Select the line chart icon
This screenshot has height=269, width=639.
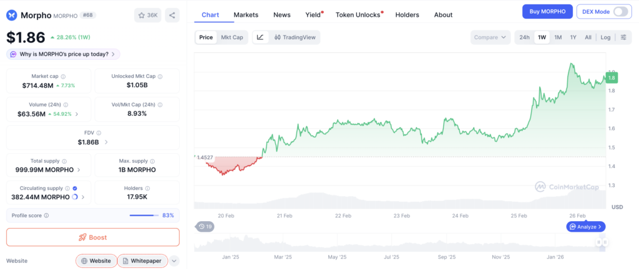click(x=260, y=37)
